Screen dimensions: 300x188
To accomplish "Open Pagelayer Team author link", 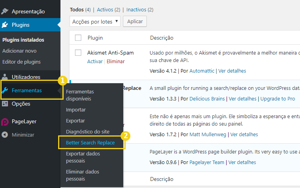I will 207,162.
